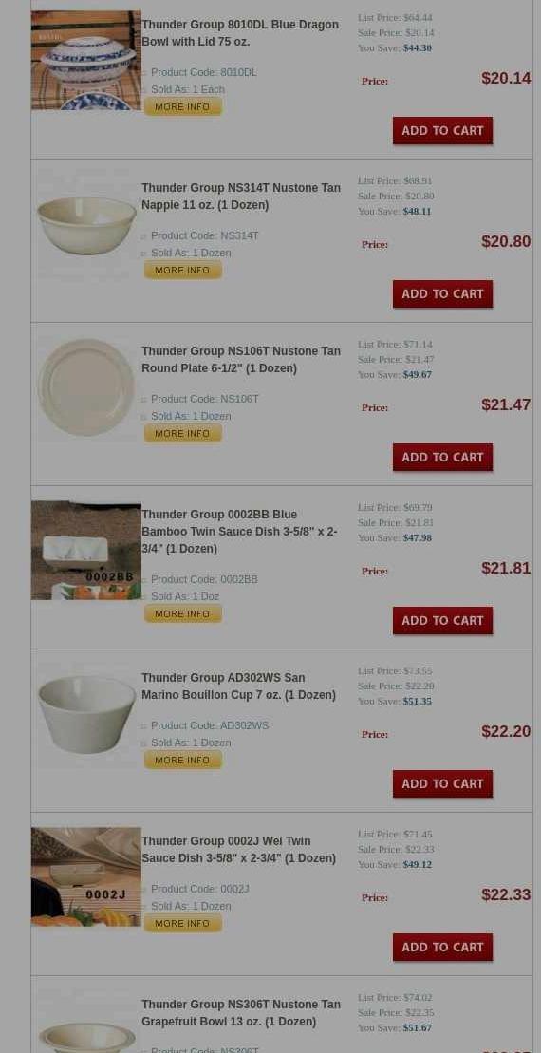View Blue Bamboo Twin Sauce Dish thumbnail
The width and height of the screenshot is (541, 1053).
[x=86, y=550]
